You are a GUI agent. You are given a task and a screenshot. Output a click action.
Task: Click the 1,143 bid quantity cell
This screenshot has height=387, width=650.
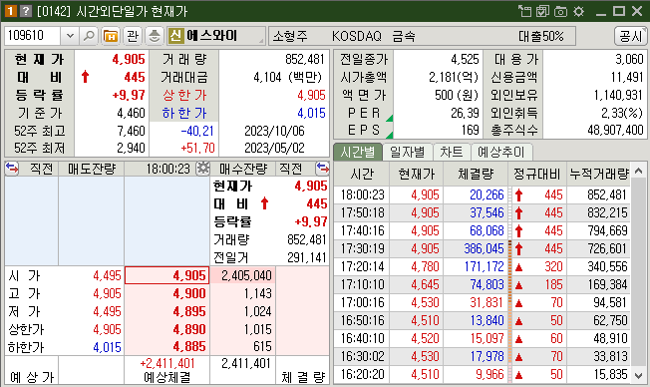tap(243, 293)
